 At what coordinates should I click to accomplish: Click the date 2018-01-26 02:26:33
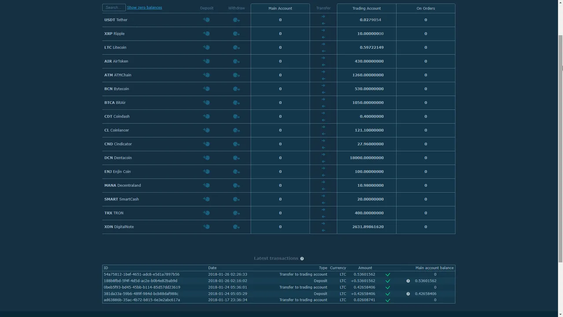(227, 274)
